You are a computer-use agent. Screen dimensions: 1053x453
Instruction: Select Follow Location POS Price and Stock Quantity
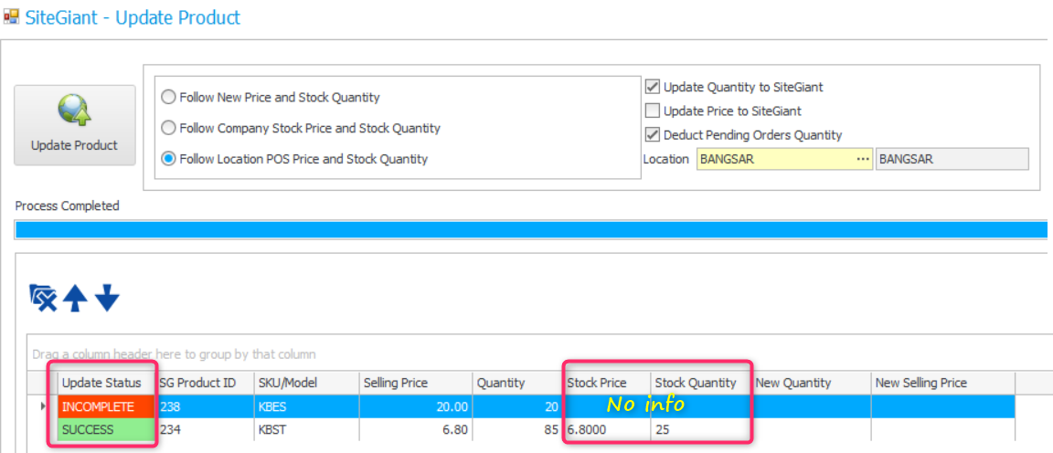click(295, 159)
